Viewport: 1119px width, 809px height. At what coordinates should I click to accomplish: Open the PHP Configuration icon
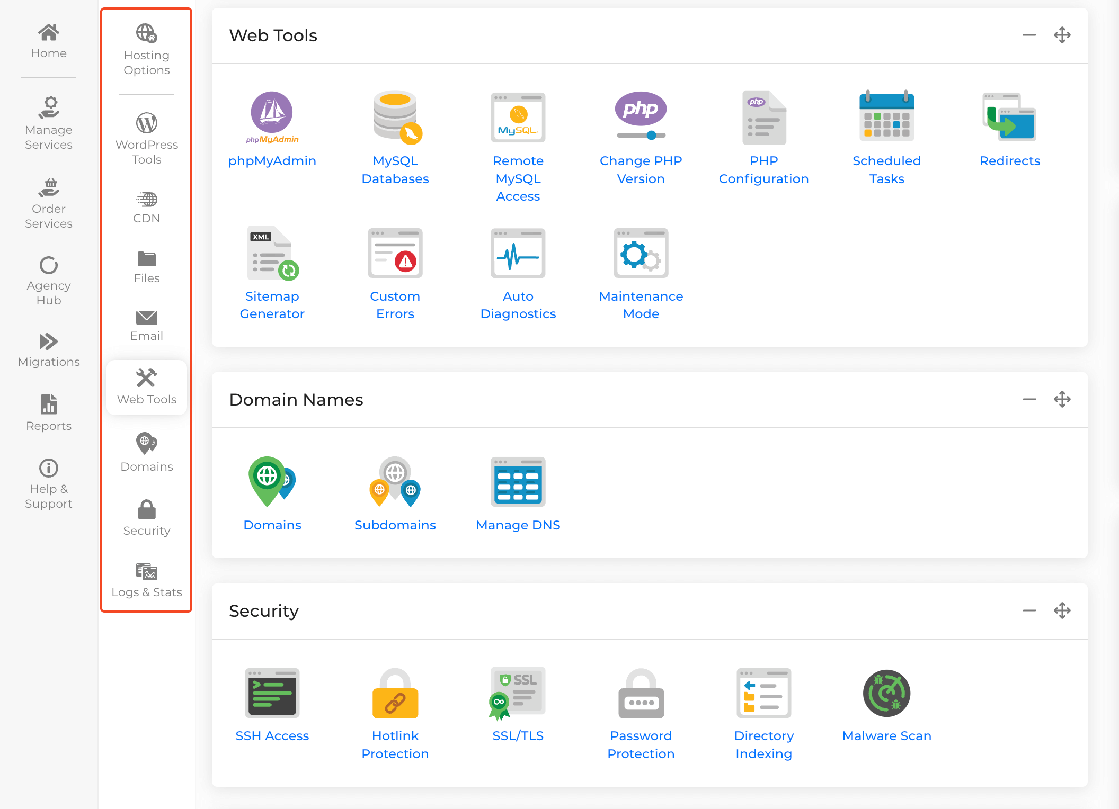(x=764, y=118)
